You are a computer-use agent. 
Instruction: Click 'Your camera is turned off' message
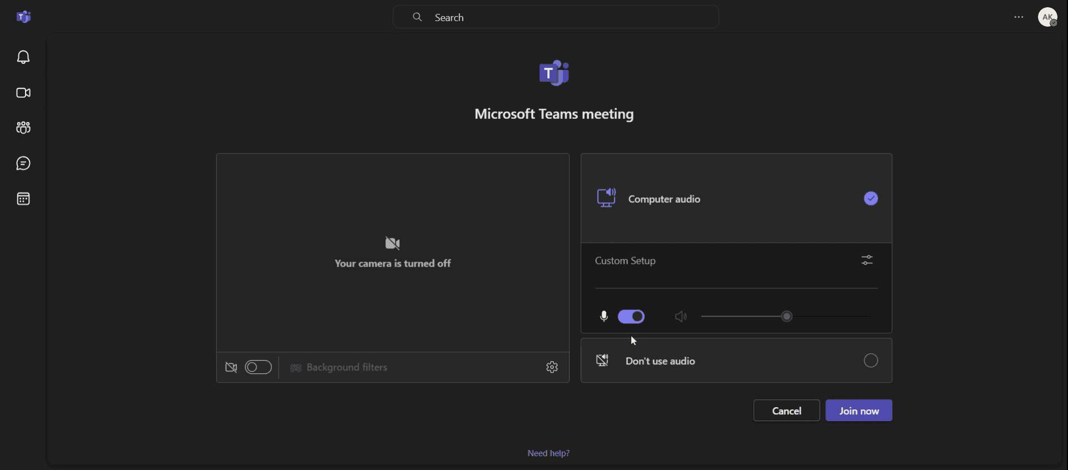[393, 263]
